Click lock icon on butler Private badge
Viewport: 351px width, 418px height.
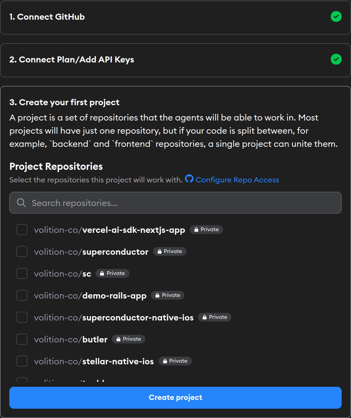(x=118, y=339)
